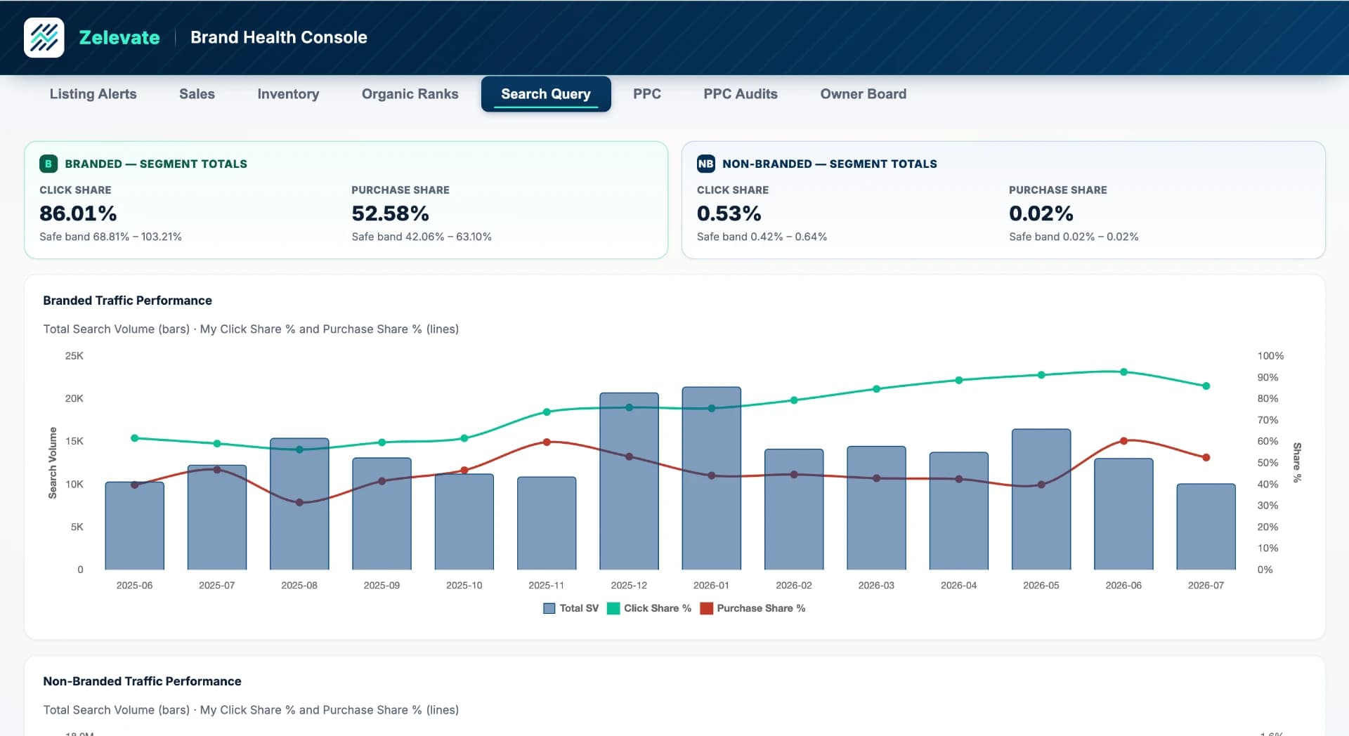
Task: Click the 'BRANDED — SEGMENT TOTALS' heading
Action: click(156, 164)
